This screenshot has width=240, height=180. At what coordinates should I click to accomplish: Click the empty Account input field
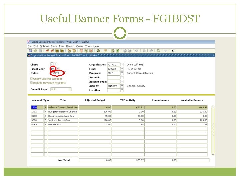pos(113,77)
